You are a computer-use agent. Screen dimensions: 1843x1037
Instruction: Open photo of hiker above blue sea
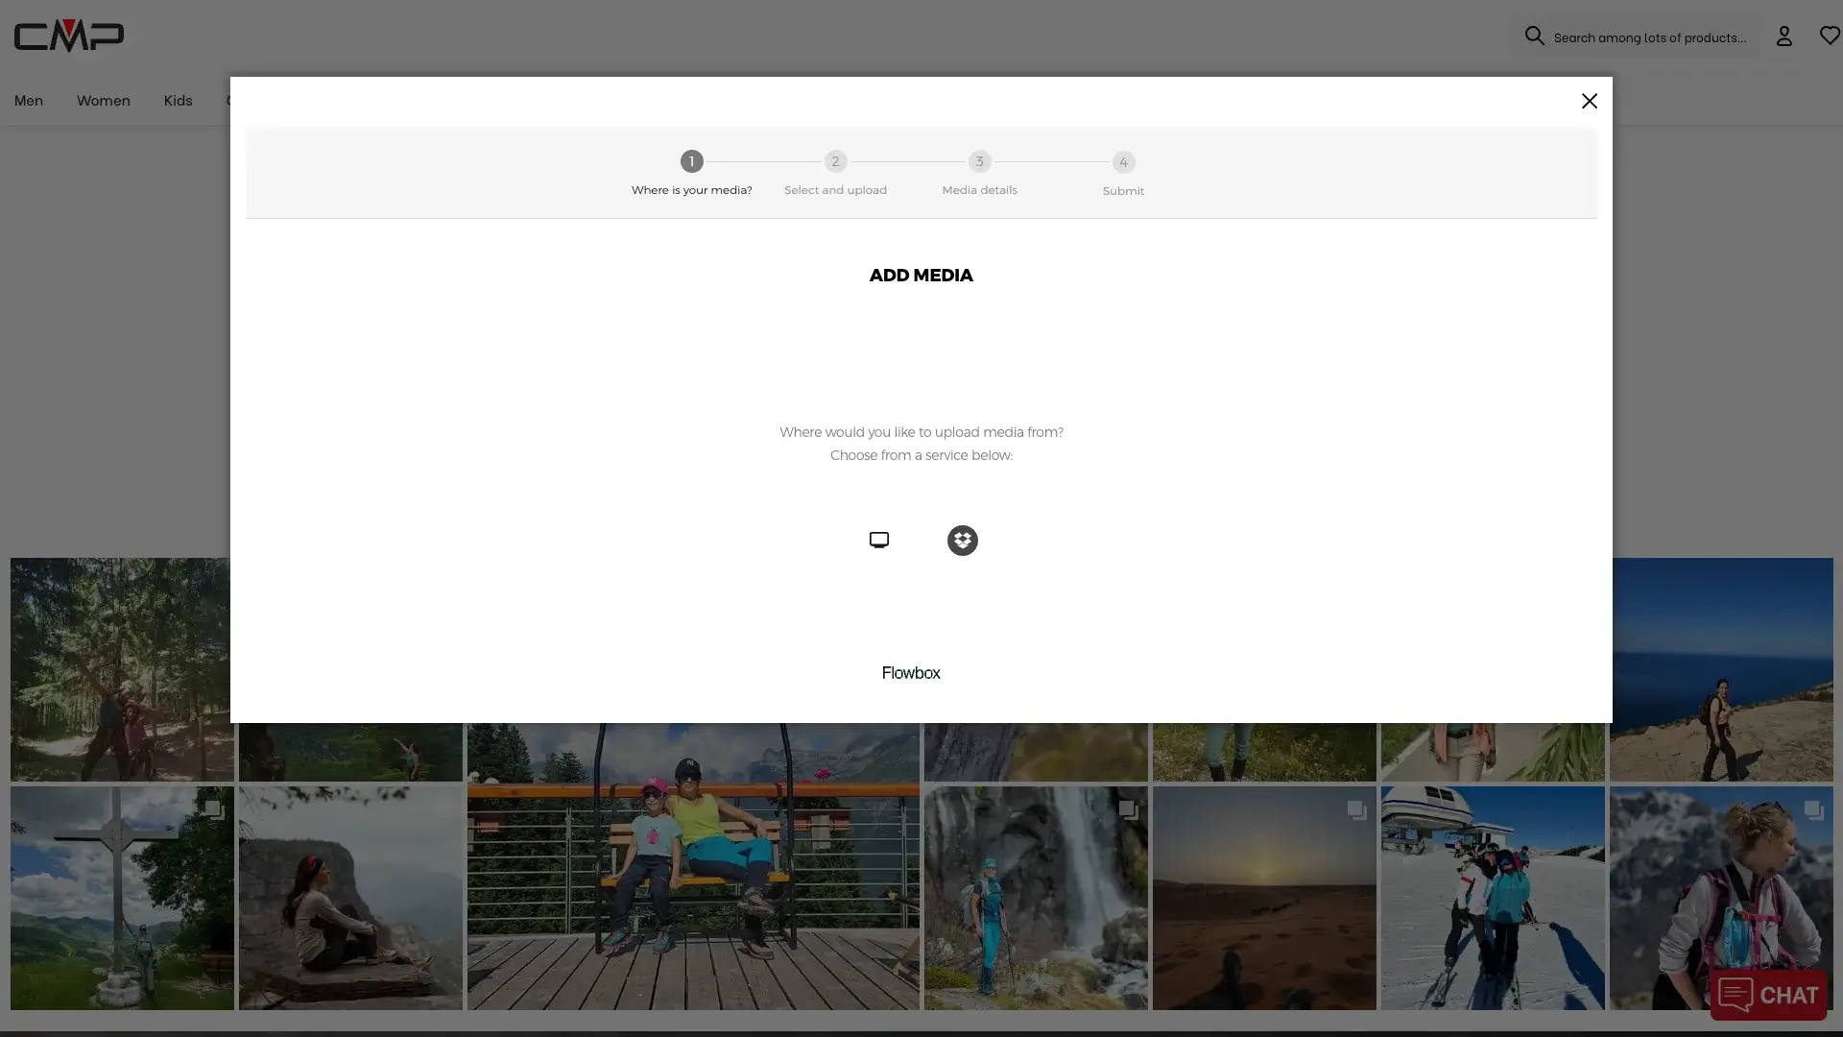tap(1723, 669)
